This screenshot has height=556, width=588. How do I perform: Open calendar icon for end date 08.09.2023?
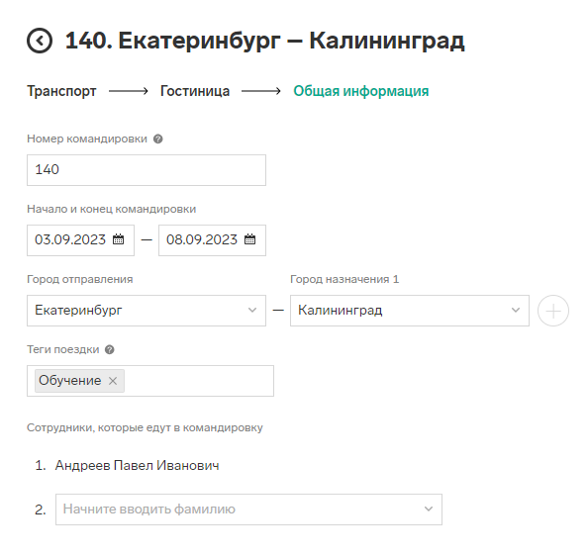pyautogui.click(x=250, y=239)
